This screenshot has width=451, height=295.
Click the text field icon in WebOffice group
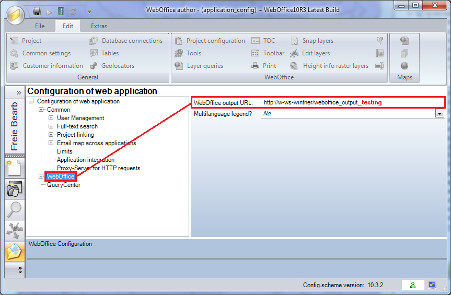[380, 66]
